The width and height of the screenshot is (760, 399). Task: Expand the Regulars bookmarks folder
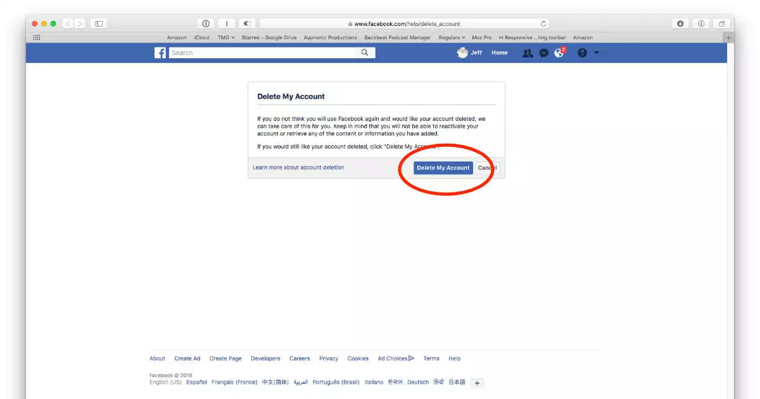pos(452,38)
